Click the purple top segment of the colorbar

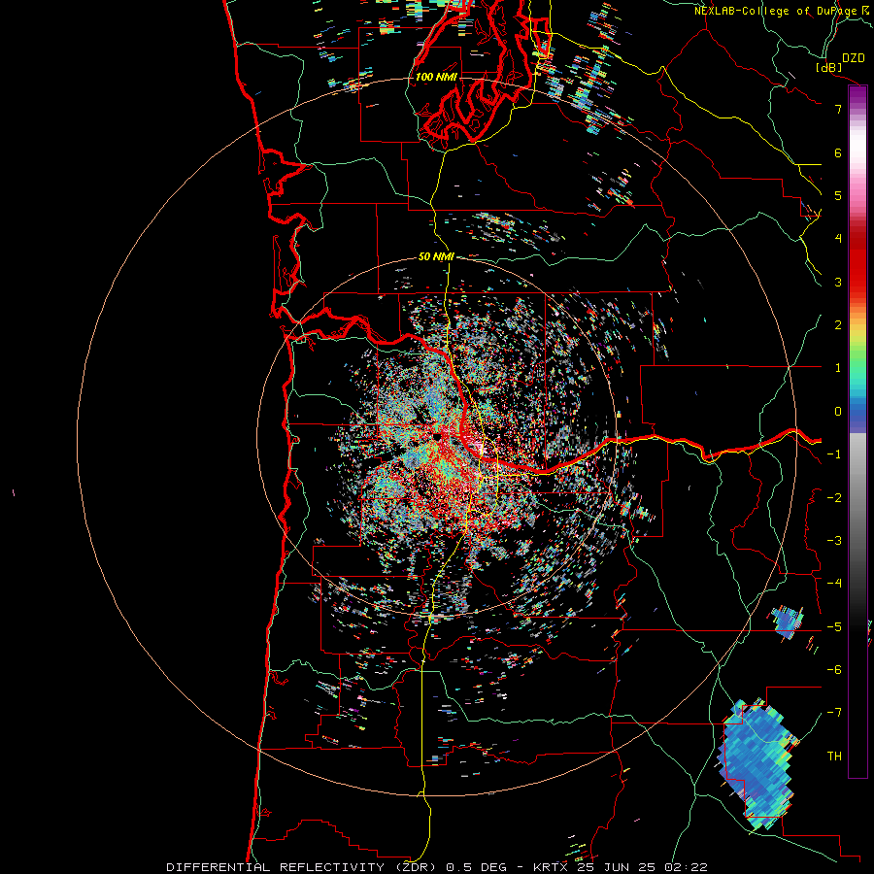[x=857, y=96]
